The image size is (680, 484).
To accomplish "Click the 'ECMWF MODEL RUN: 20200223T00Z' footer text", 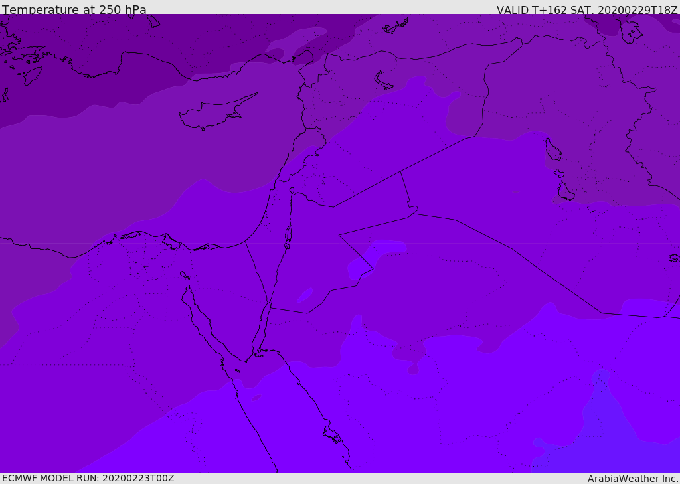I will pyautogui.click(x=88, y=478).
